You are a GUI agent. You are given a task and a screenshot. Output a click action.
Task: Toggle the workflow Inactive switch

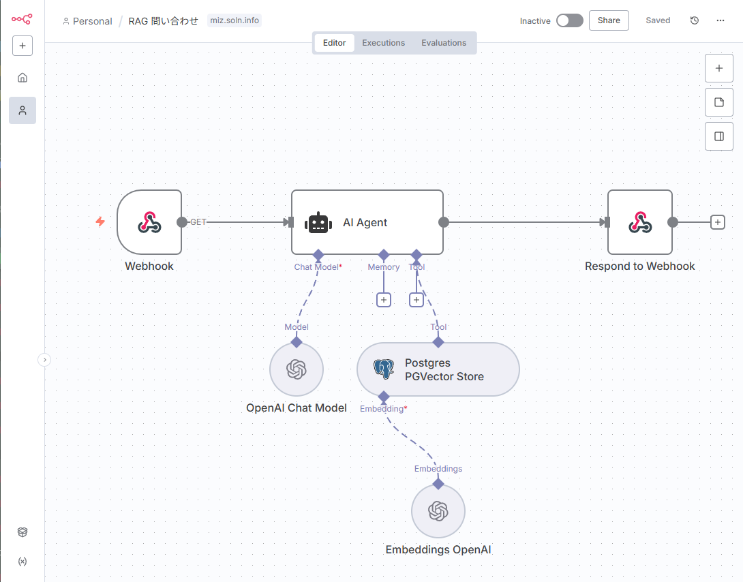pyautogui.click(x=569, y=20)
